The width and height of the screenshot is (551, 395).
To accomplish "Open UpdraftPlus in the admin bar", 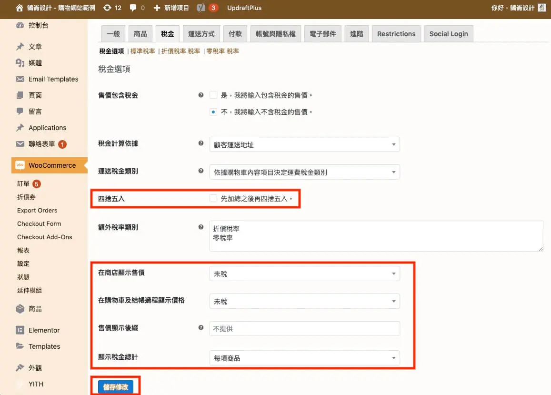I will pyautogui.click(x=244, y=8).
